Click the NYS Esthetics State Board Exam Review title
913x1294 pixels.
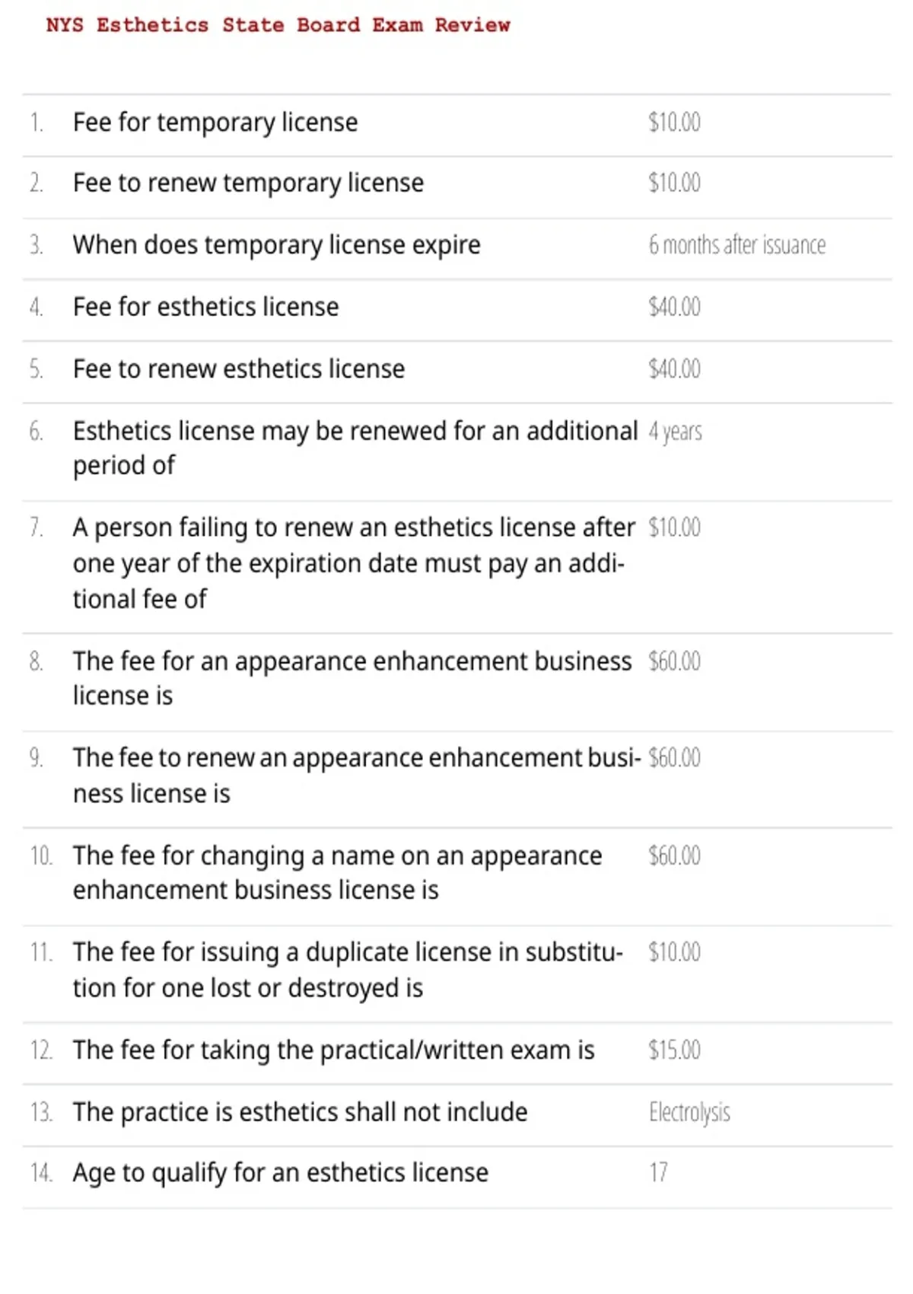pos(278,25)
